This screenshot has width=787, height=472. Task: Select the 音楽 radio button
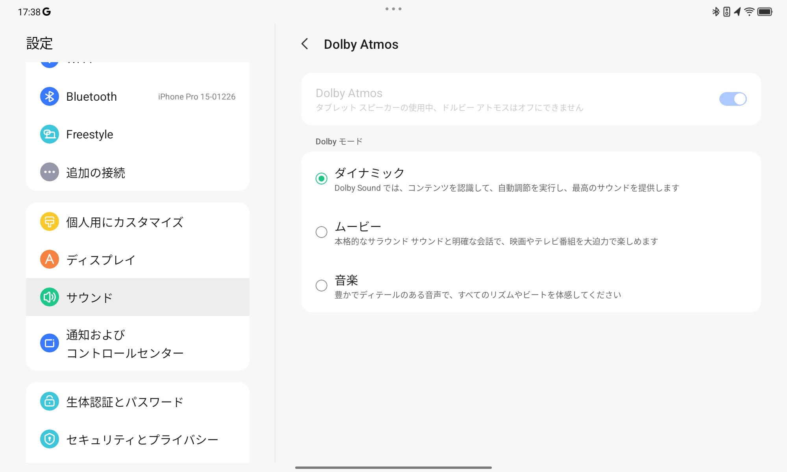pos(321,286)
